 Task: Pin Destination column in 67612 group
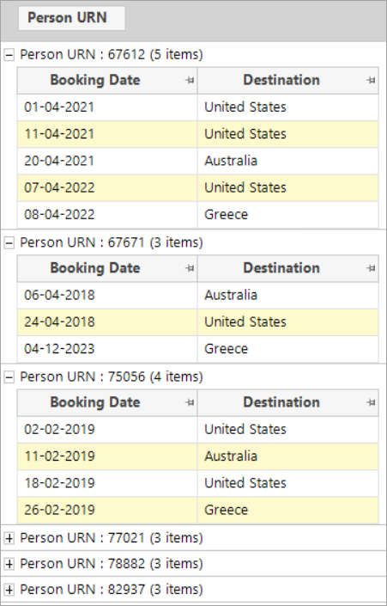pyautogui.click(x=371, y=81)
